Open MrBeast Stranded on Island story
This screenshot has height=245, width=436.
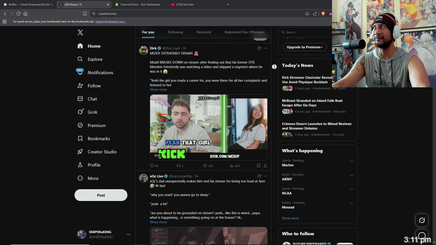point(312,103)
